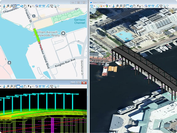Click Copy View icon in wireframe view
The height and width of the screenshot is (133, 177).
[x=48, y=86]
